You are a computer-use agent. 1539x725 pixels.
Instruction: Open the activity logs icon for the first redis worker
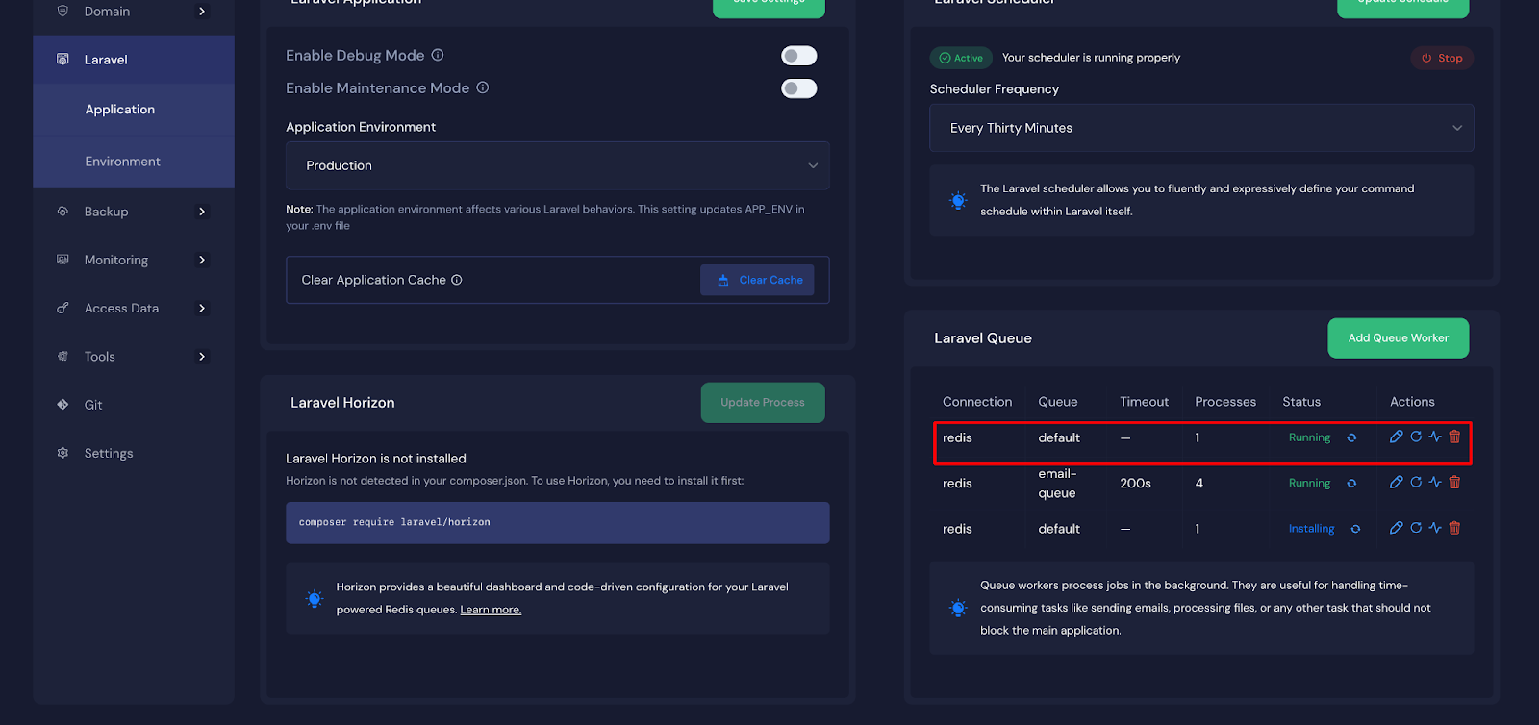pyautogui.click(x=1435, y=437)
